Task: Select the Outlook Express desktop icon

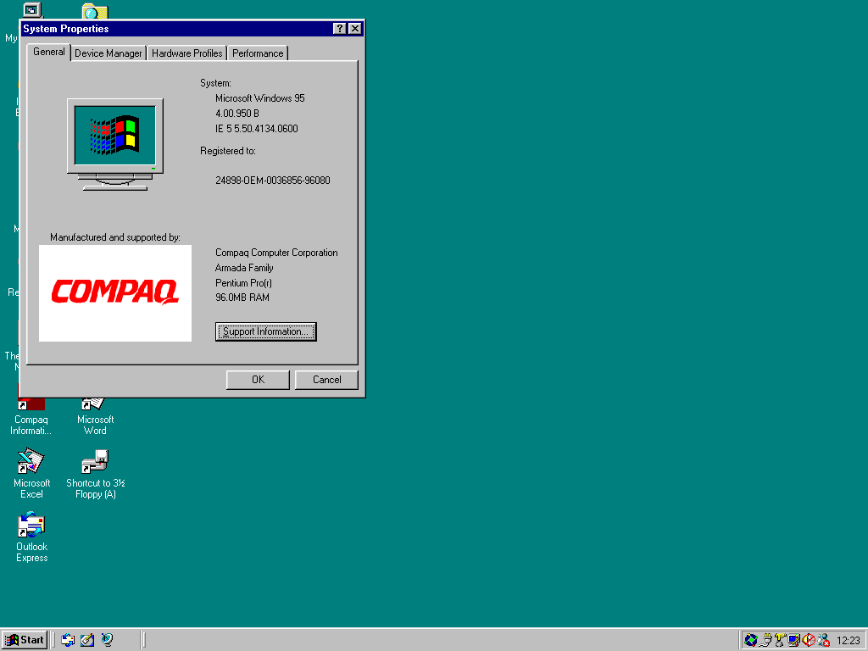Action: click(x=31, y=537)
